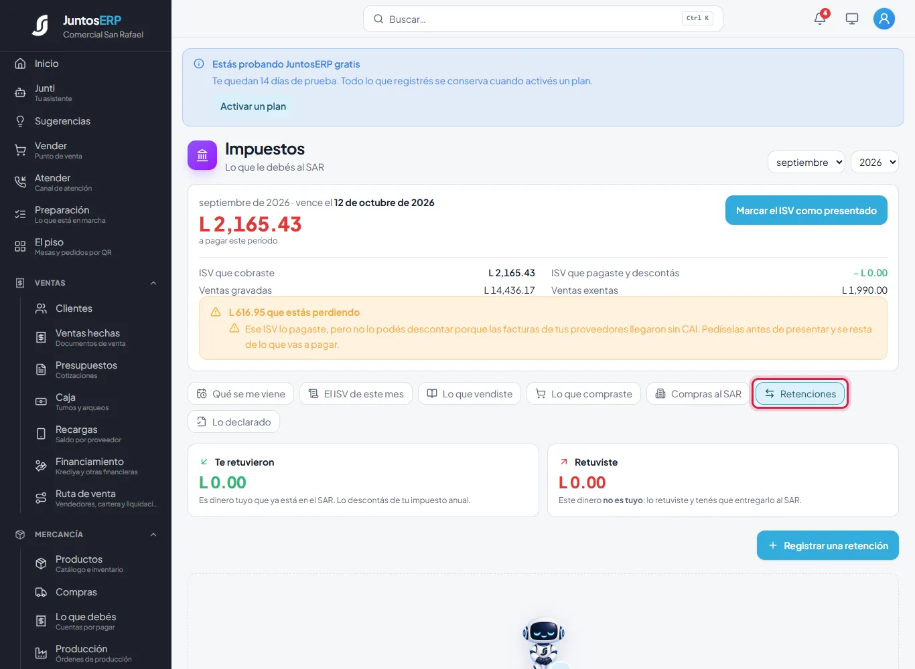This screenshot has height=669, width=915.
Task: Click the Sugerencias lightbulb icon
Action: tap(20, 121)
